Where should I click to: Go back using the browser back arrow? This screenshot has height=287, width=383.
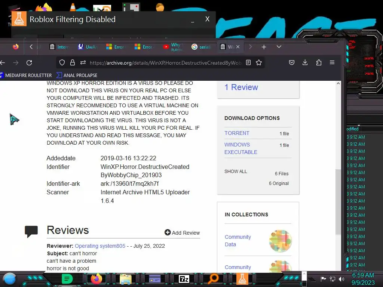click(x=3, y=63)
